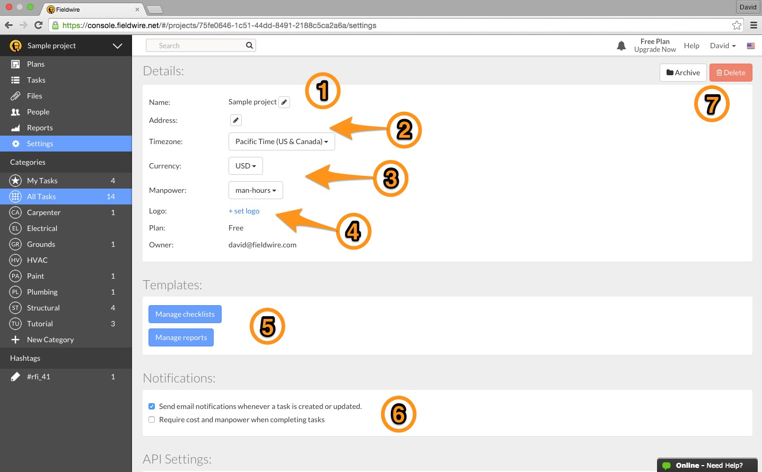This screenshot has height=472, width=762.
Task: Bookmark page with browser star icon
Action: coord(737,25)
